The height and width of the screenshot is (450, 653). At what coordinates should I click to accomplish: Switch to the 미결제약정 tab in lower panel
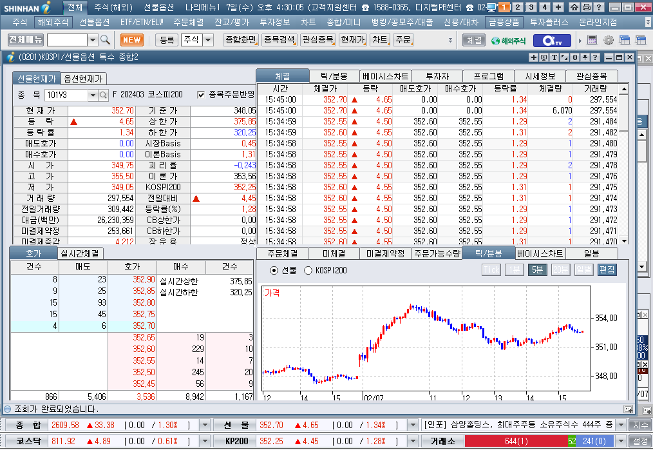click(x=385, y=253)
